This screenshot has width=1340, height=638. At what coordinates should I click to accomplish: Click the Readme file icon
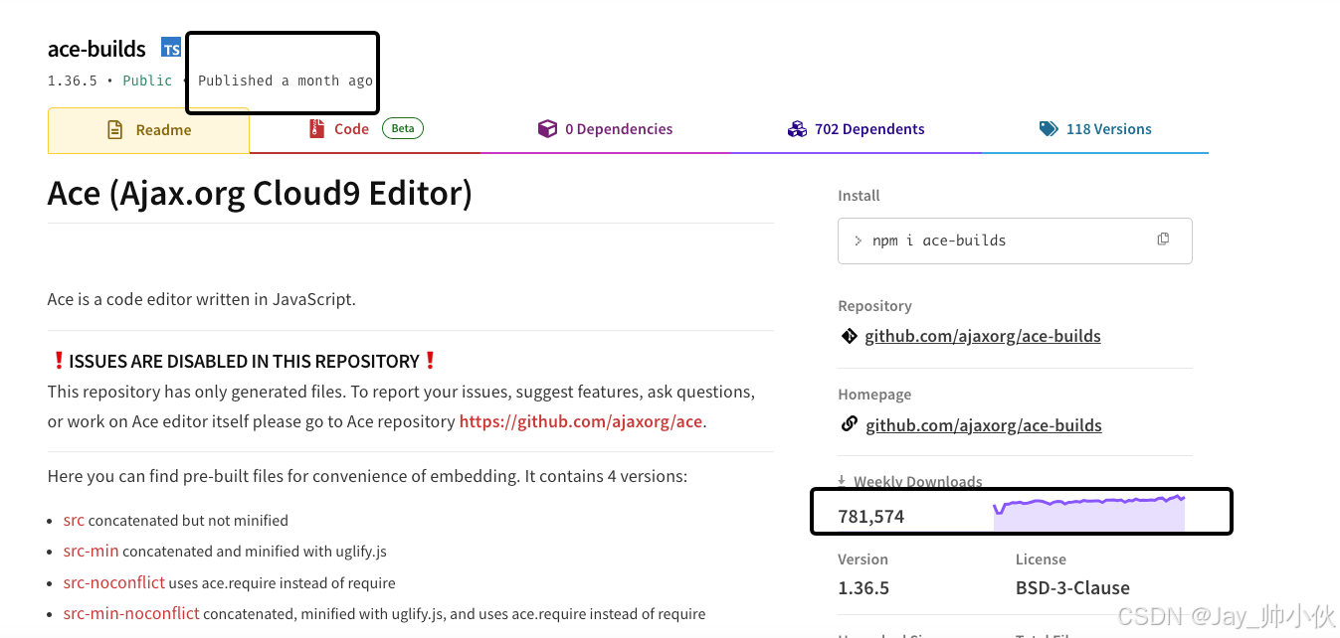point(115,130)
